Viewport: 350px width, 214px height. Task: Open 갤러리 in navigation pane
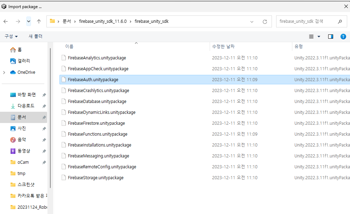click(x=20, y=61)
